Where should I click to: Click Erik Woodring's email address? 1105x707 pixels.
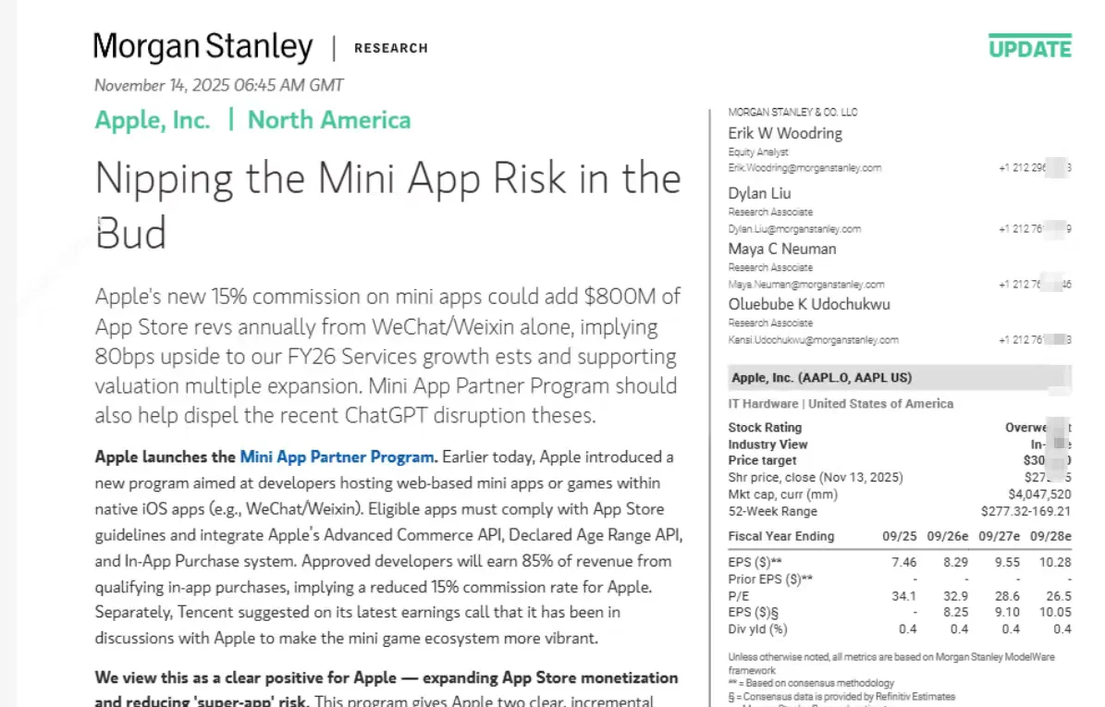(804, 168)
